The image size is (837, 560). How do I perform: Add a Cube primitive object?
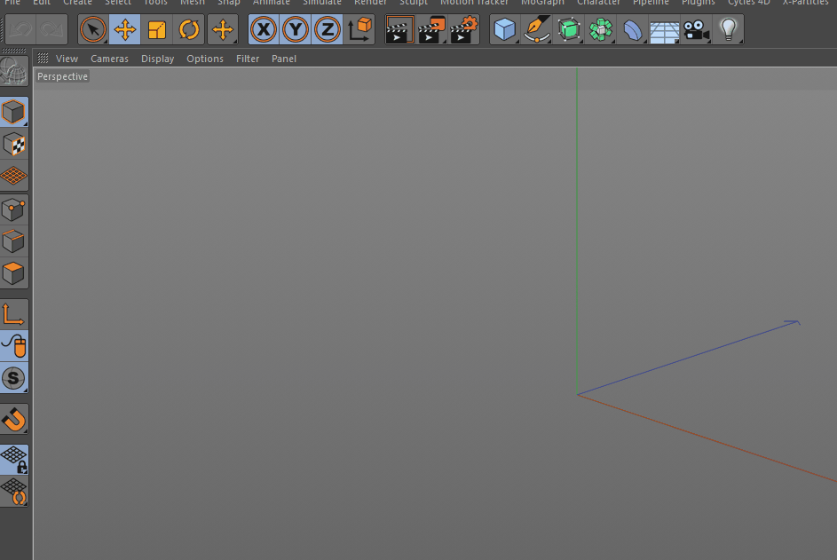[x=504, y=29]
